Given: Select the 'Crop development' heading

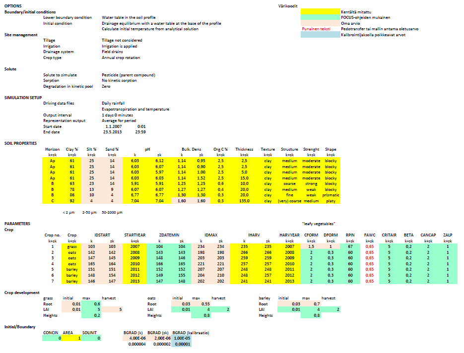Looking at the screenshot, I should click(x=22, y=293).
